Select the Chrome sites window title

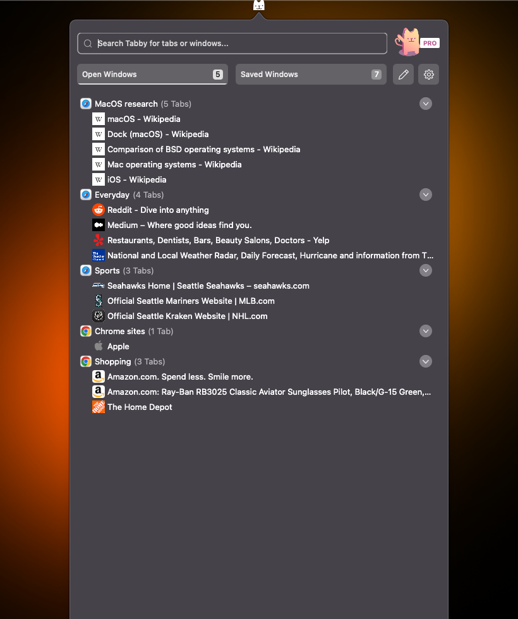119,331
